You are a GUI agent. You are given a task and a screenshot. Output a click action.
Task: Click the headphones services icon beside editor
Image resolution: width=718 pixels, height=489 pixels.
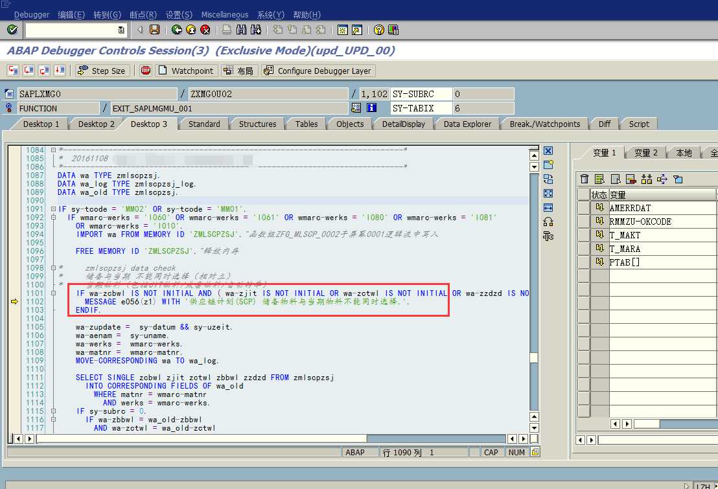click(x=548, y=222)
